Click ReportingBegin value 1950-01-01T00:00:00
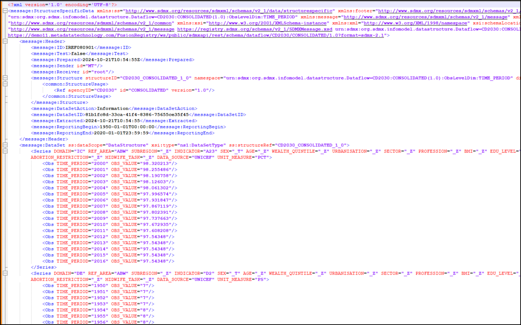Viewport: 521px width, 325px height. click(x=128, y=126)
